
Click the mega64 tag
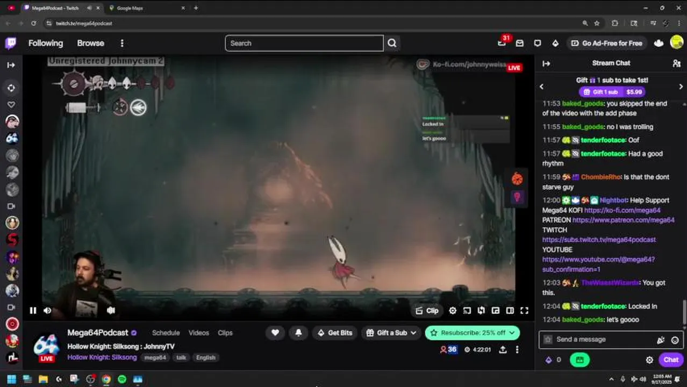tap(155, 357)
